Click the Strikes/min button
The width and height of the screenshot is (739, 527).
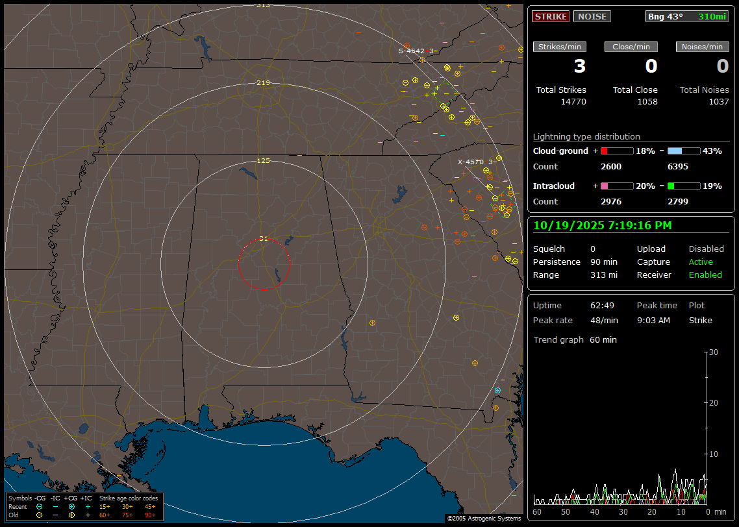[560, 47]
